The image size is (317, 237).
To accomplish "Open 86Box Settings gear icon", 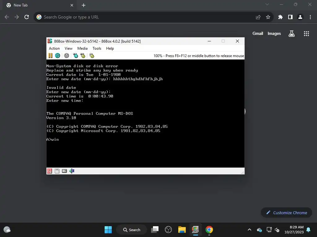I will point(92,56).
